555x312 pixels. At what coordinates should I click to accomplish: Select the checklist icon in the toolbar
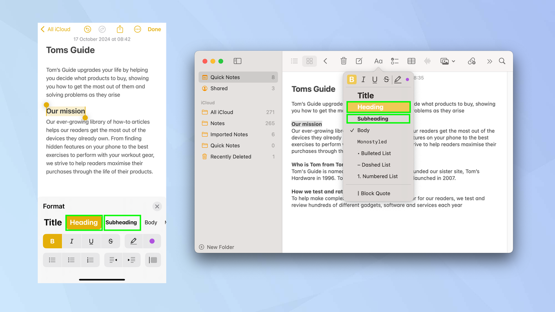coord(395,61)
